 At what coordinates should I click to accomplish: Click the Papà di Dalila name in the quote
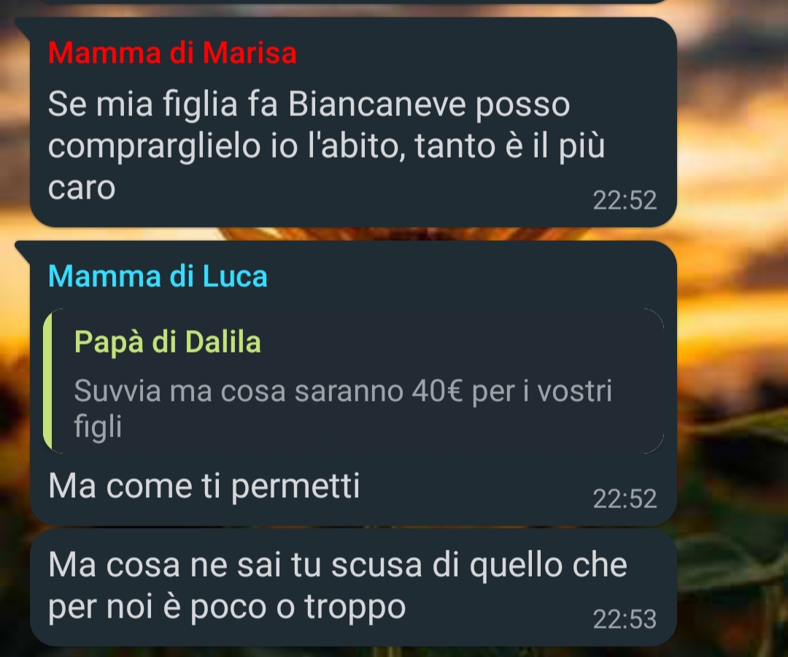pos(167,342)
